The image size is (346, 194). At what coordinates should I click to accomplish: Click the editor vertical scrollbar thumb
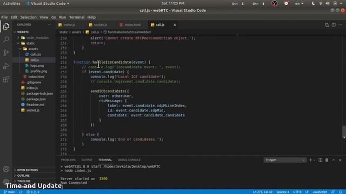344,131
